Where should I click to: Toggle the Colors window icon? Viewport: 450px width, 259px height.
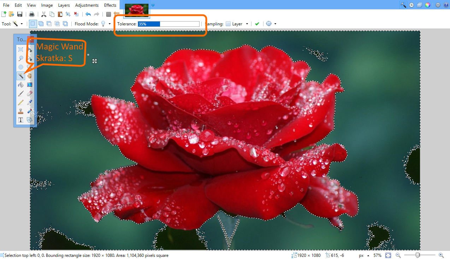(x=428, y=5)
